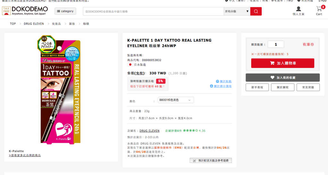This screenshot has width=328, height=175.
Task: Open the 彩妝 breadcrumb link
Action: [72, 24]
